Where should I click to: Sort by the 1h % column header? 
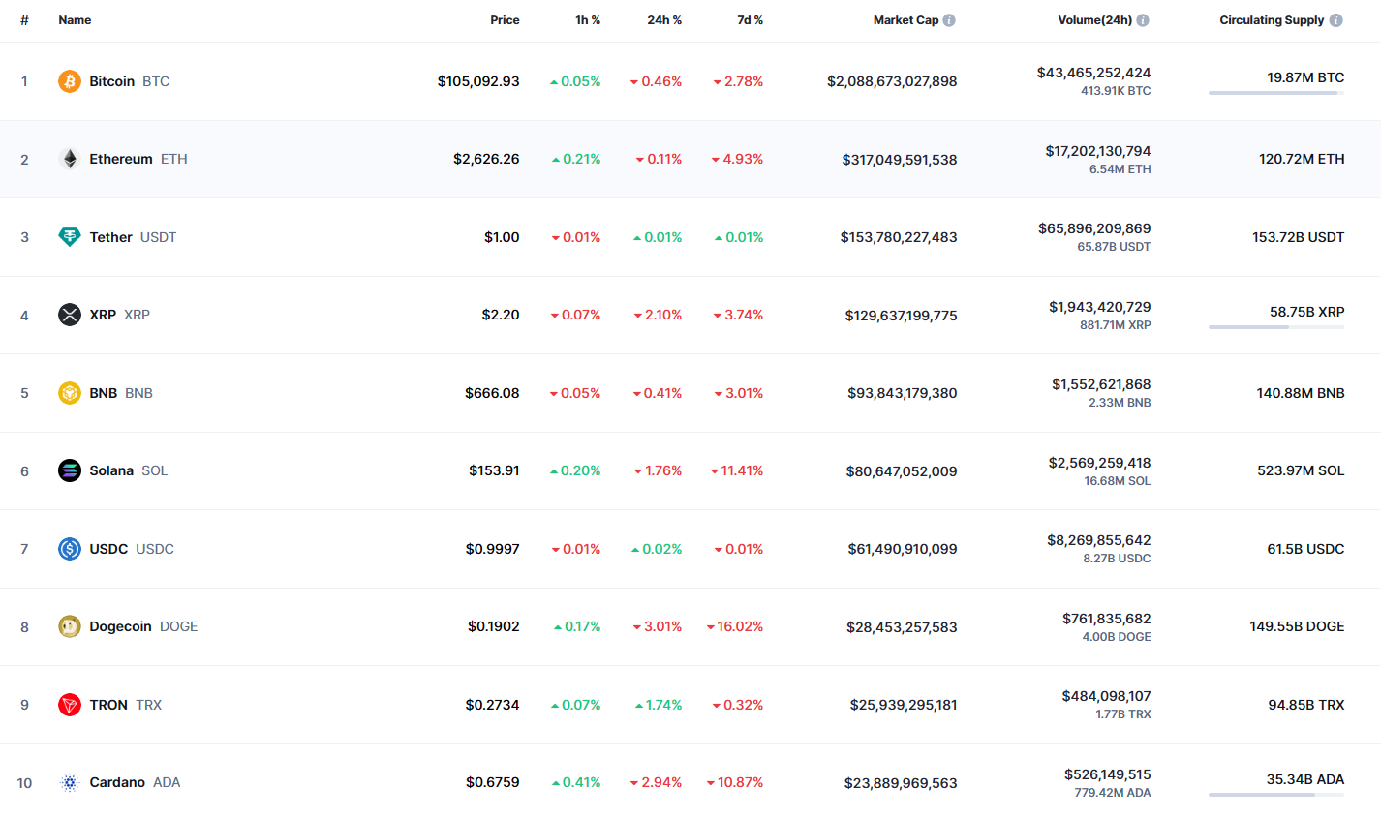[588, 20]
